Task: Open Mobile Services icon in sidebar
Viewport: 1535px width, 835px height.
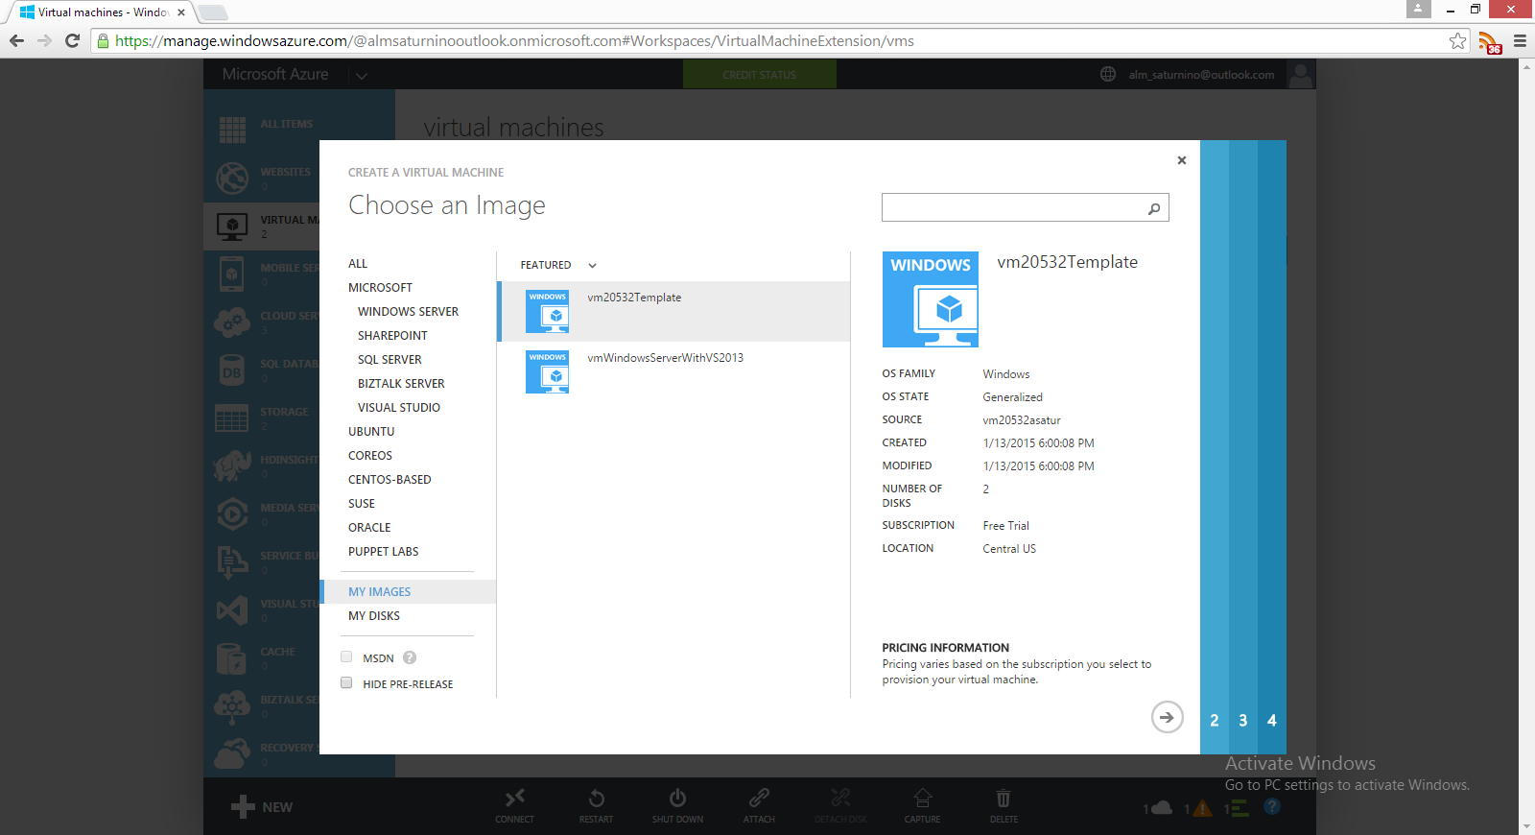Action: pyautogui.click(x=231, y=274)
